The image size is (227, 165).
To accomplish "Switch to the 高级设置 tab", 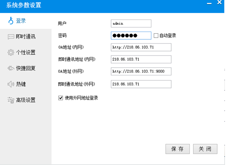I will [26, 100].
